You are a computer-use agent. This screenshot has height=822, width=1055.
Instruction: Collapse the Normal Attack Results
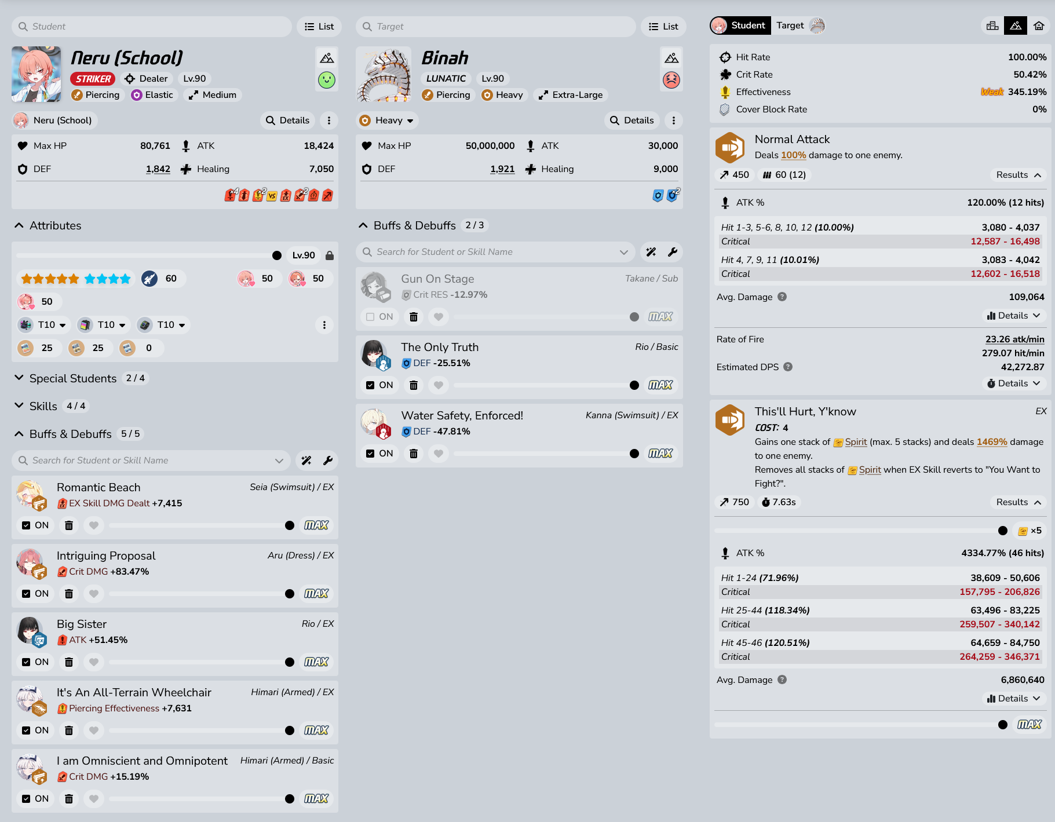(1019, 175)
